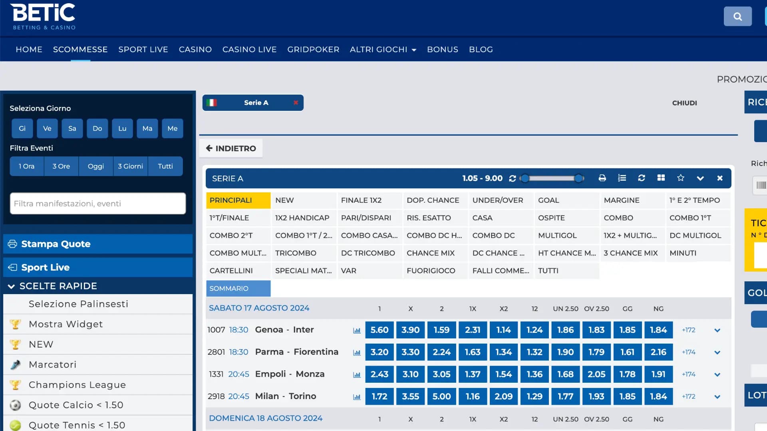Open statistics chart icon for Genoa - Inter
The image size is (767, 431).
pos(356,330)
